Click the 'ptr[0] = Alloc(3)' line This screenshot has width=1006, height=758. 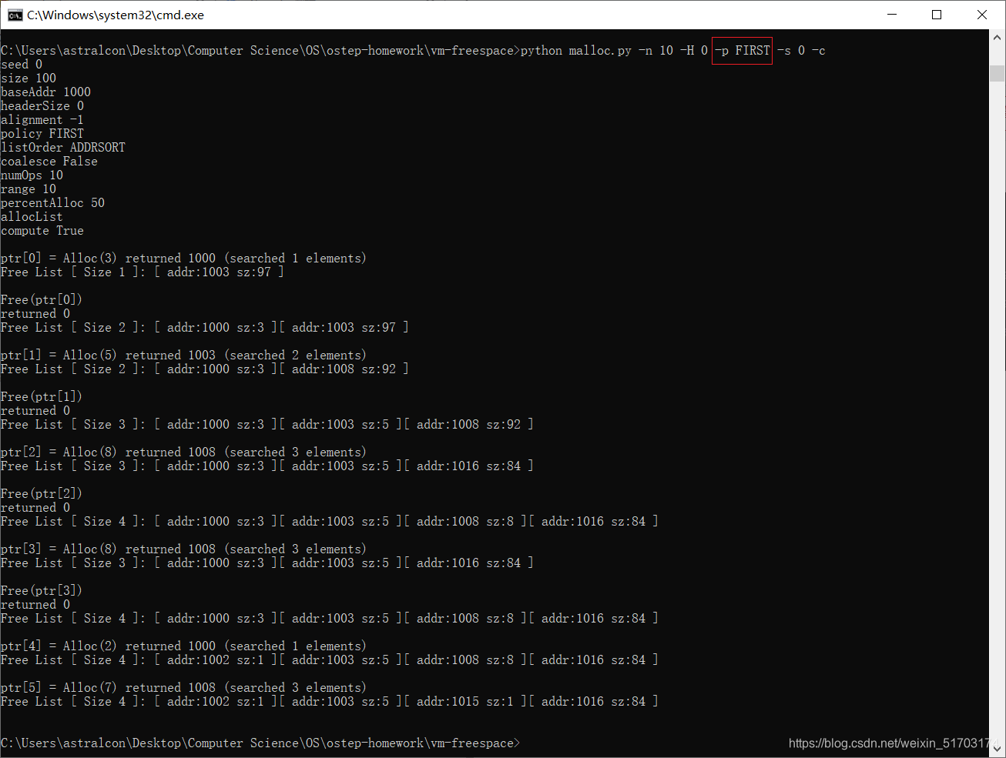[184, 259]
